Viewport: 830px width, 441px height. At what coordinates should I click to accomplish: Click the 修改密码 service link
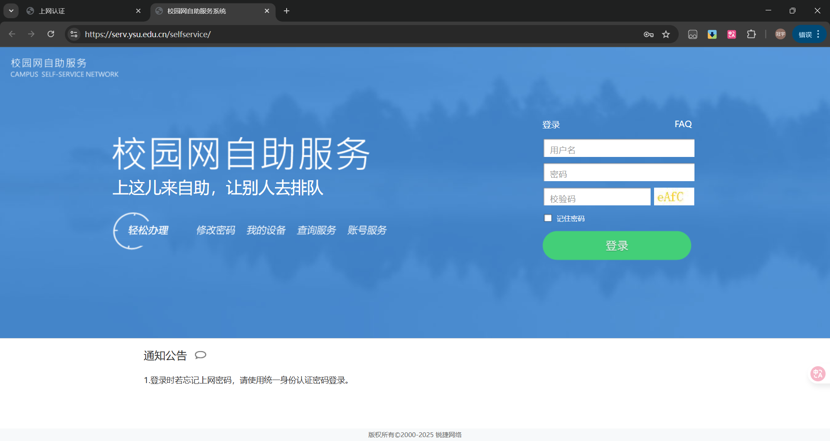[216, 230]
